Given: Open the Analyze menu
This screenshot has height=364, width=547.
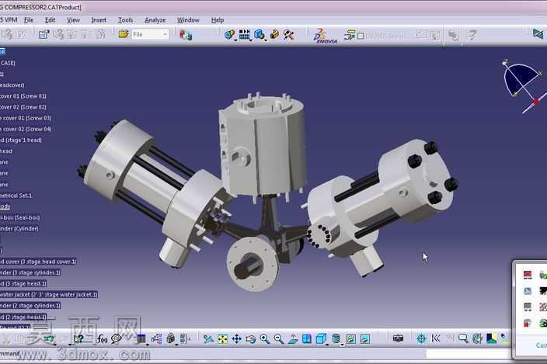Looking at the screenshot, I should (155, 20).
